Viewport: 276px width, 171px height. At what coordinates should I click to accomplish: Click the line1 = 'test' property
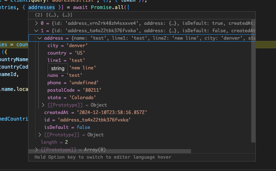point(67,60)
